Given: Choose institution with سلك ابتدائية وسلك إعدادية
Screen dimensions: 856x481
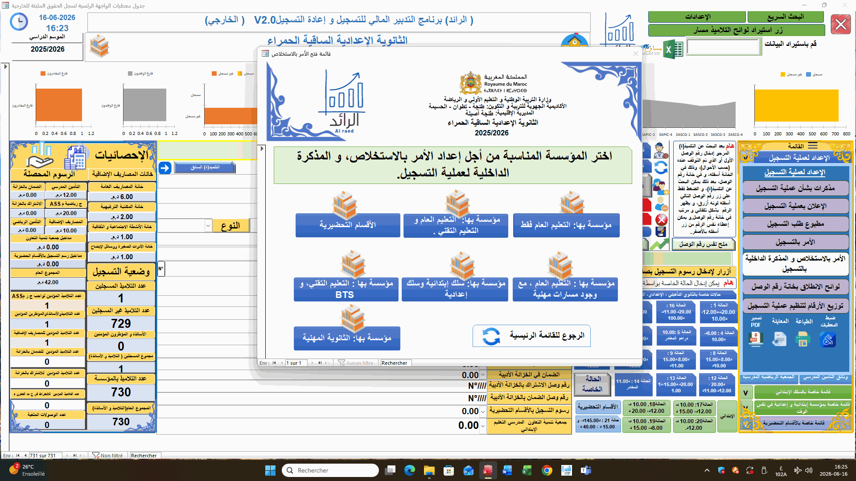Looking at the screenshot, I should [x=455, y=289].
